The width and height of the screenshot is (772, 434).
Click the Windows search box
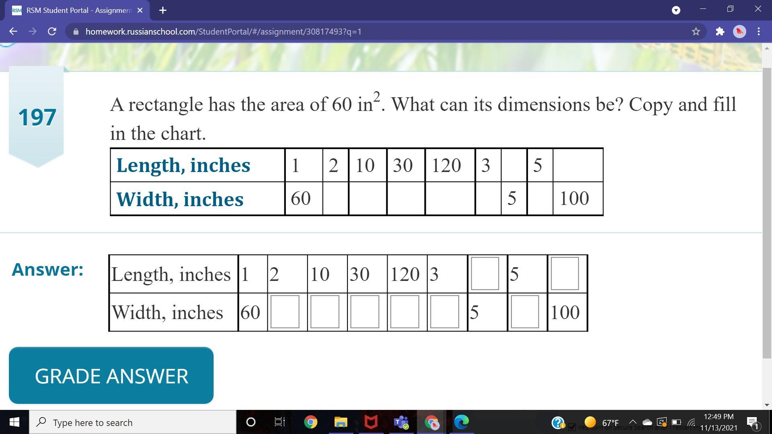point(133,422)
